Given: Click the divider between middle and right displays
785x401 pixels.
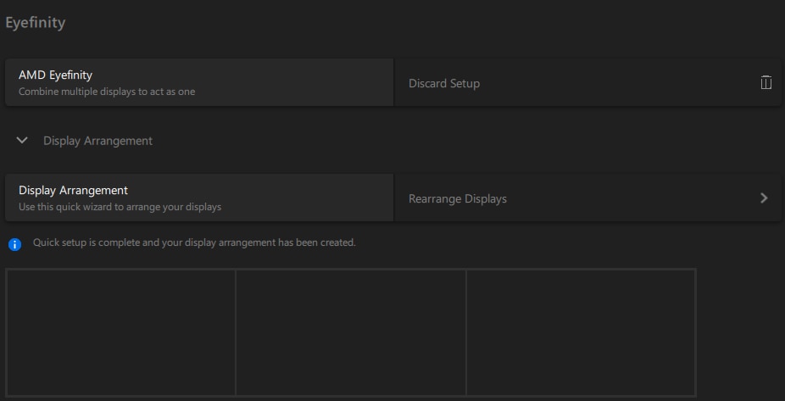Looking at the screenshot, I should [x=466, y=333].
